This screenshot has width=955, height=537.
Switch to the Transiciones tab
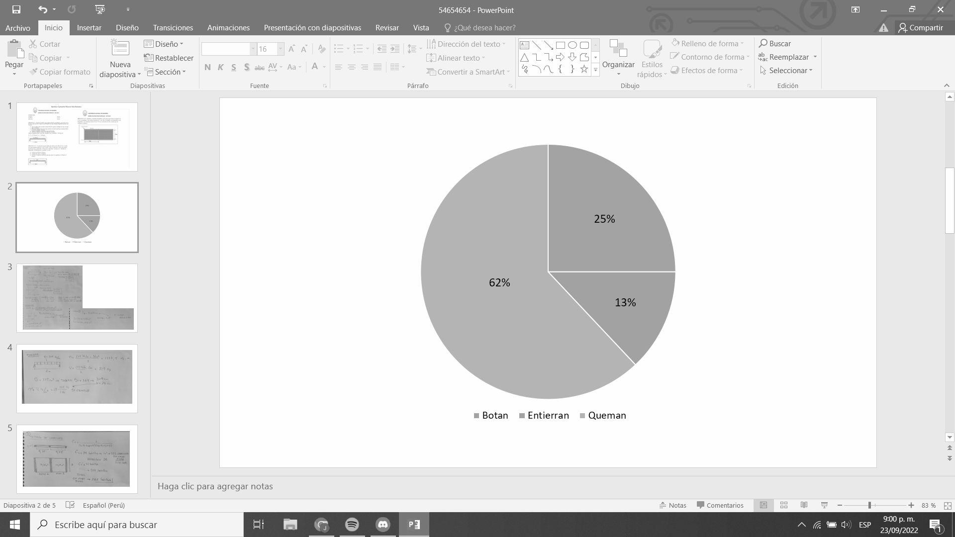[173, 27]
